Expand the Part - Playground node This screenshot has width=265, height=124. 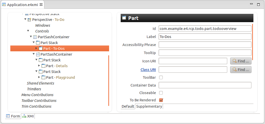pyautogui.click(x=39, y=77)
